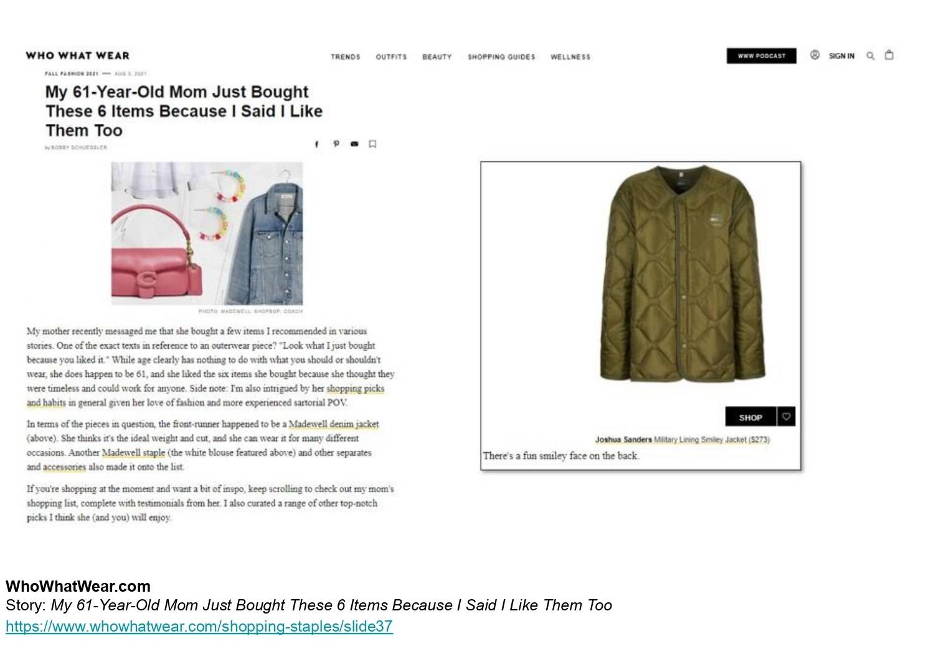Click the Sign In link
Image resolution: width=931 pixels, height=654 pixels.
point(841,56)
